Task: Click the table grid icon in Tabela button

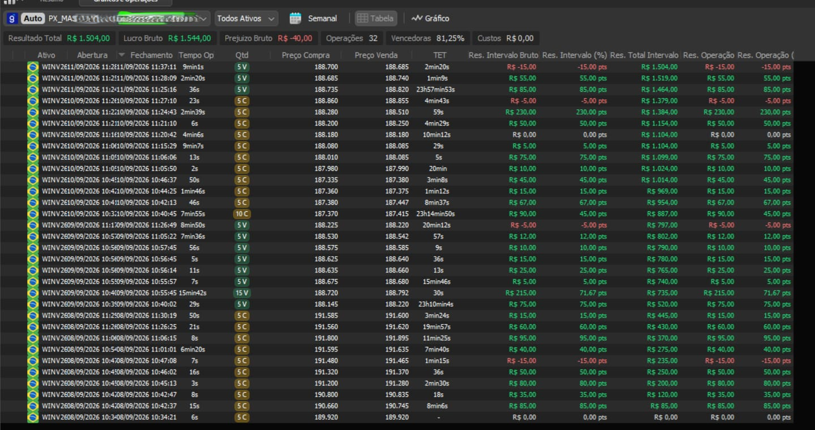Action: (362, 19)
